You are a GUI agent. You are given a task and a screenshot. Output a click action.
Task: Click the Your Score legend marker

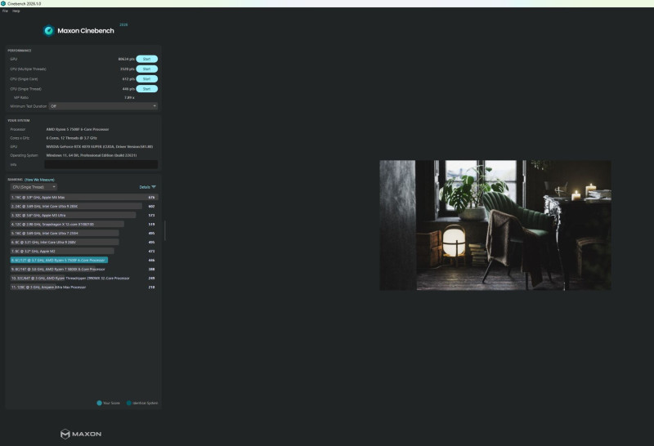(99, 403)
